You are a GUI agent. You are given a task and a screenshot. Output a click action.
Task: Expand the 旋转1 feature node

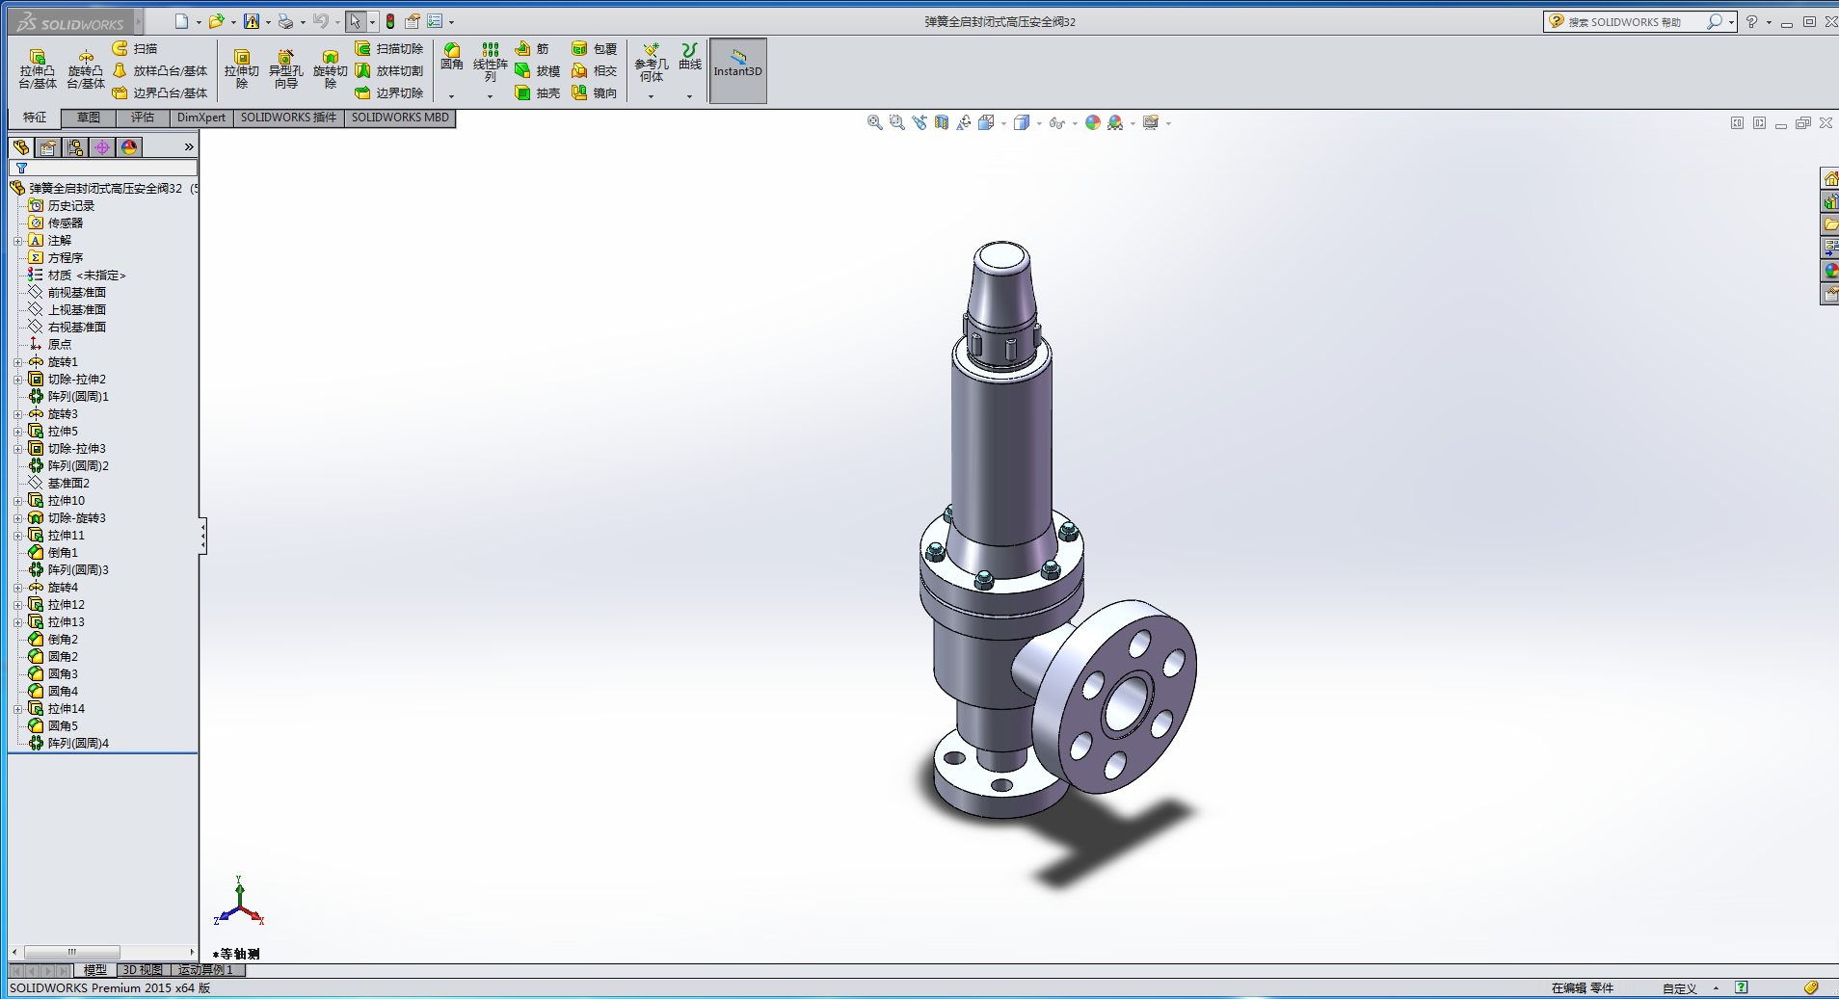17,362
